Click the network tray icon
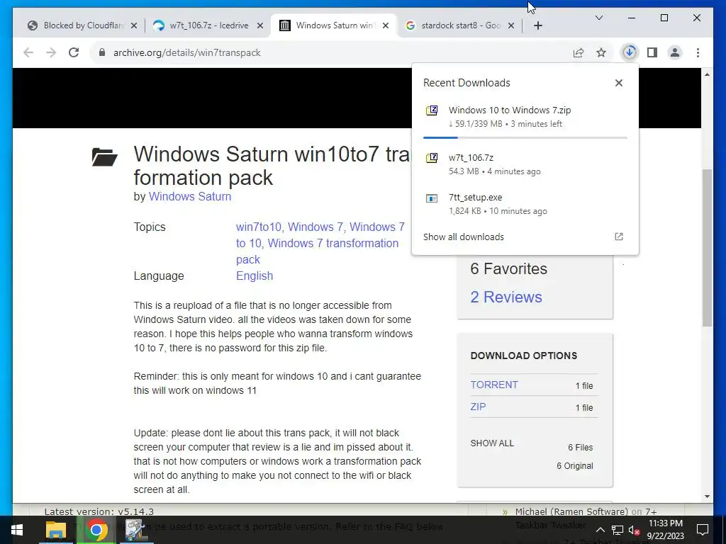Image resolution: width=726 pixels, height=544 pixels. coord(618,530)
